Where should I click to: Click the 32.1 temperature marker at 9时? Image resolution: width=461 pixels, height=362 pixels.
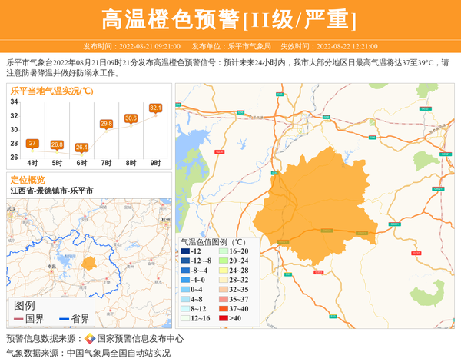coord(156,108)
